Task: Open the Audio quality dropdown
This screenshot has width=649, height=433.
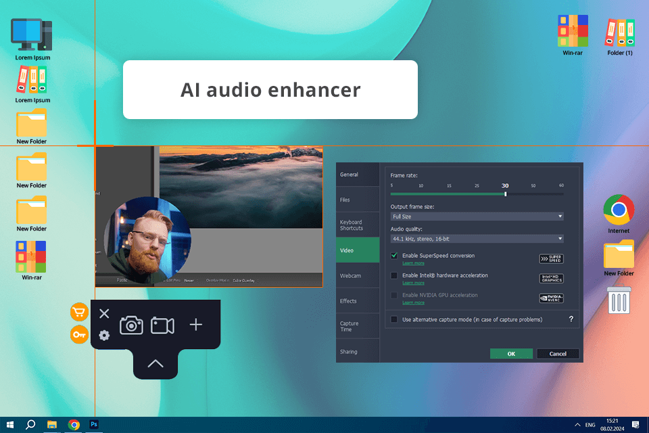Action: [477, 239]
